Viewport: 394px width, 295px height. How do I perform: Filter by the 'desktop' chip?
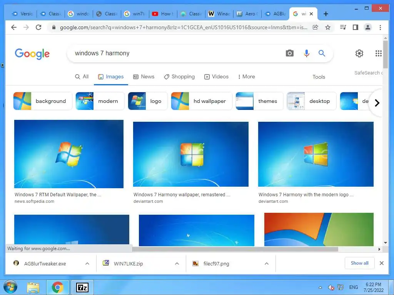312,101
